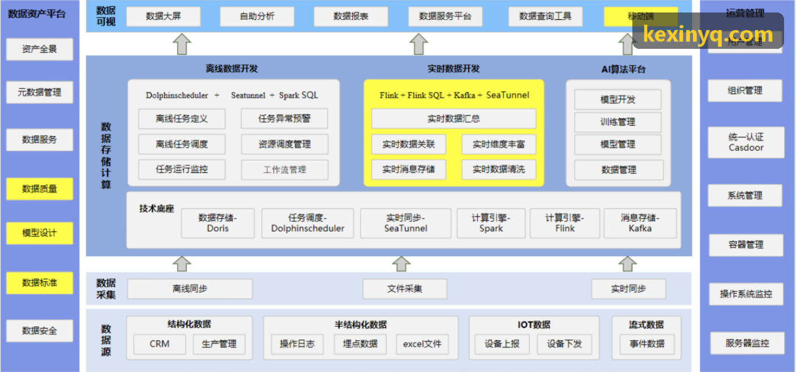Image resolution: width=796 pixels, height=372 pixels.
Task: Open the 文件采集 box
Action: 405,289
